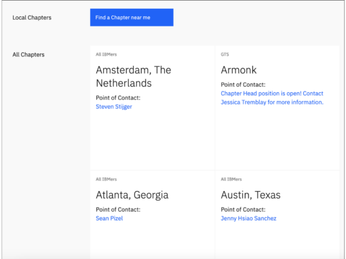Open Steven Stijger contact link
Viewport: 346px width, 259px height.
click(x=114, y=106)
